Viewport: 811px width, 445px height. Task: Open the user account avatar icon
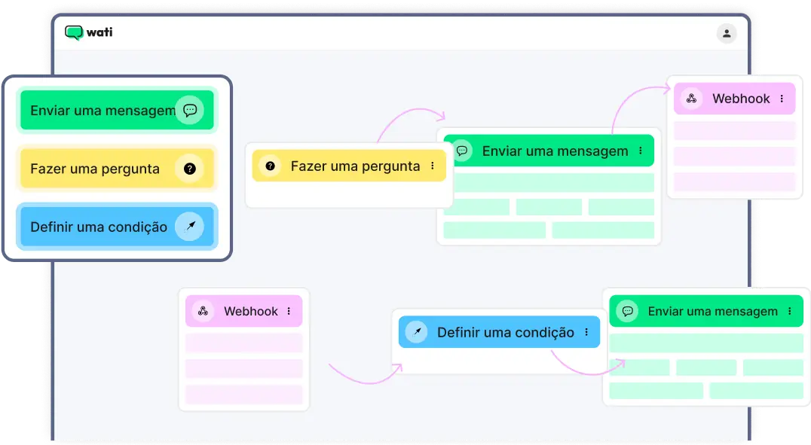coord(725,34)
